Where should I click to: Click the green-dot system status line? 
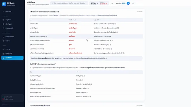tap(7, 97)
